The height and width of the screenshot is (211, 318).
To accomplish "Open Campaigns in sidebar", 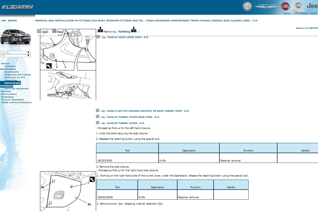I will (7, 97).
